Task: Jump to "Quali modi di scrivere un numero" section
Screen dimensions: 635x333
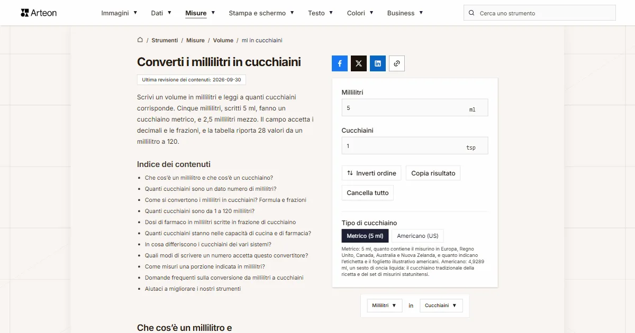Action: 226,255
